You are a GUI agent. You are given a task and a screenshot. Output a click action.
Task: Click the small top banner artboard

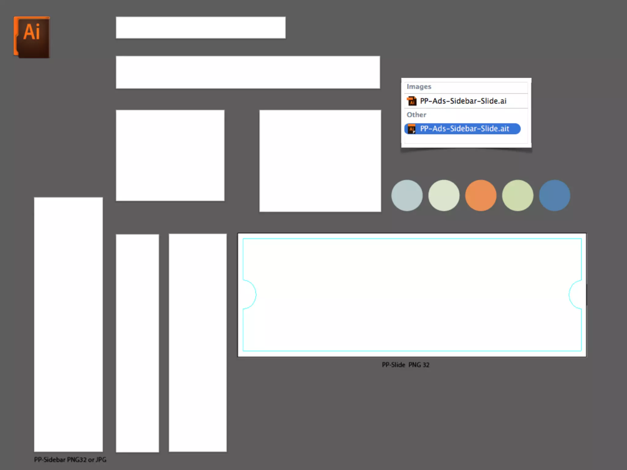(x=201, y=28)
